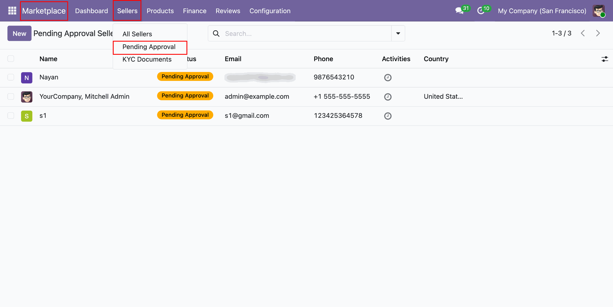Screen dimensions: 613x307
Task: Open the Configuration menu
Action: 270,11
